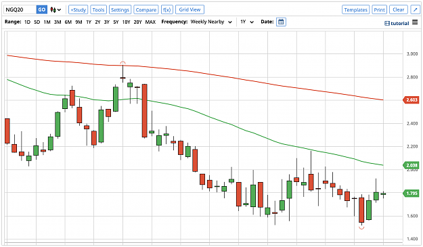This screenshot has height=247, width=423.
Task: Open the f(x) expressions button
Action: tap(167, 9)
